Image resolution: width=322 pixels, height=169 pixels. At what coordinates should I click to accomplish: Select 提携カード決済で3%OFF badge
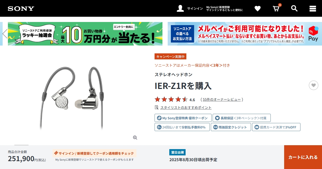click(x=276, y=127)
